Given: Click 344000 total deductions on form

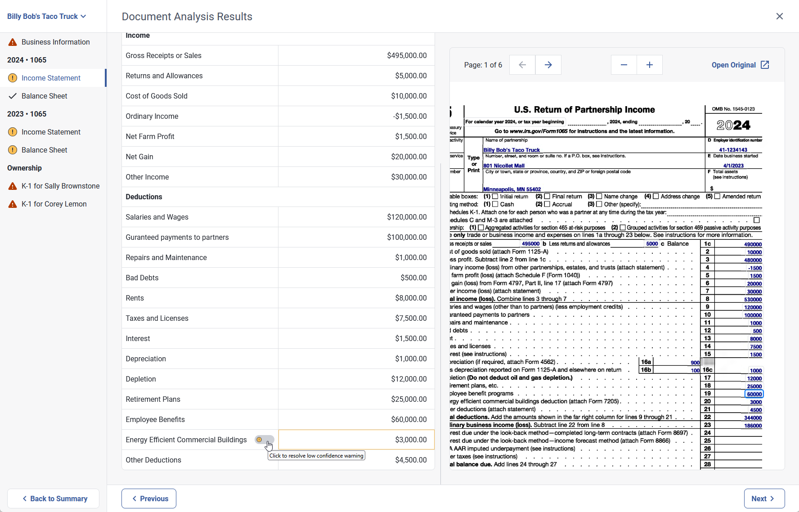Looking at the screenshot, I should (753, 418).
